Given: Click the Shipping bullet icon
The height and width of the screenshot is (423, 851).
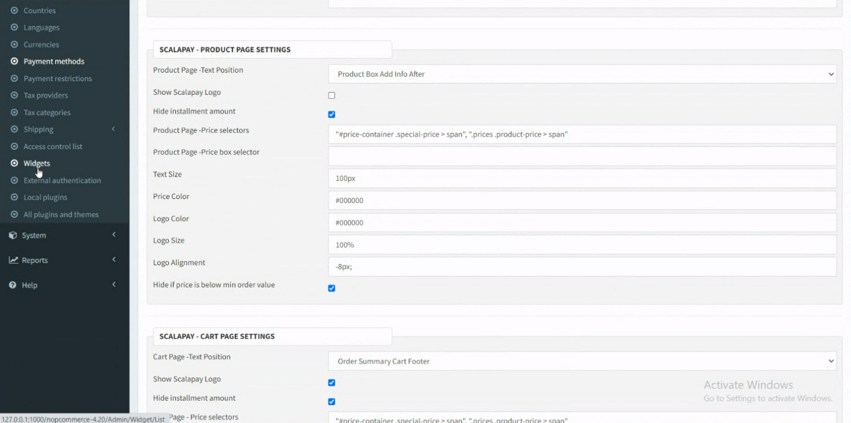Looking at the screenshot, I should coord(14,129).
